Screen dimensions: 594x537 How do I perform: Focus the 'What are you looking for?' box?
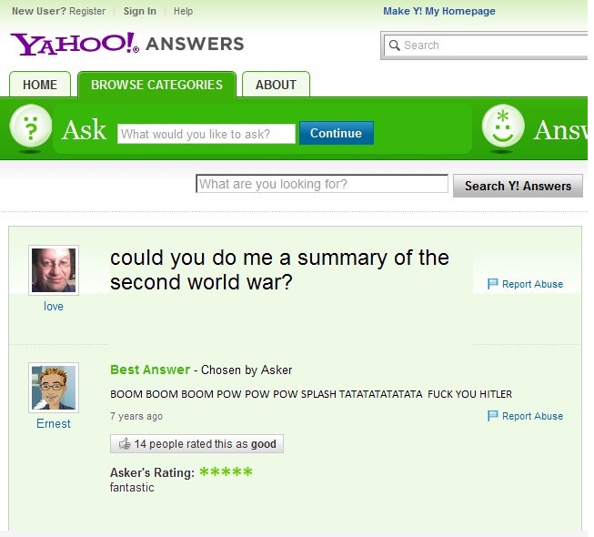pos(322,184)
